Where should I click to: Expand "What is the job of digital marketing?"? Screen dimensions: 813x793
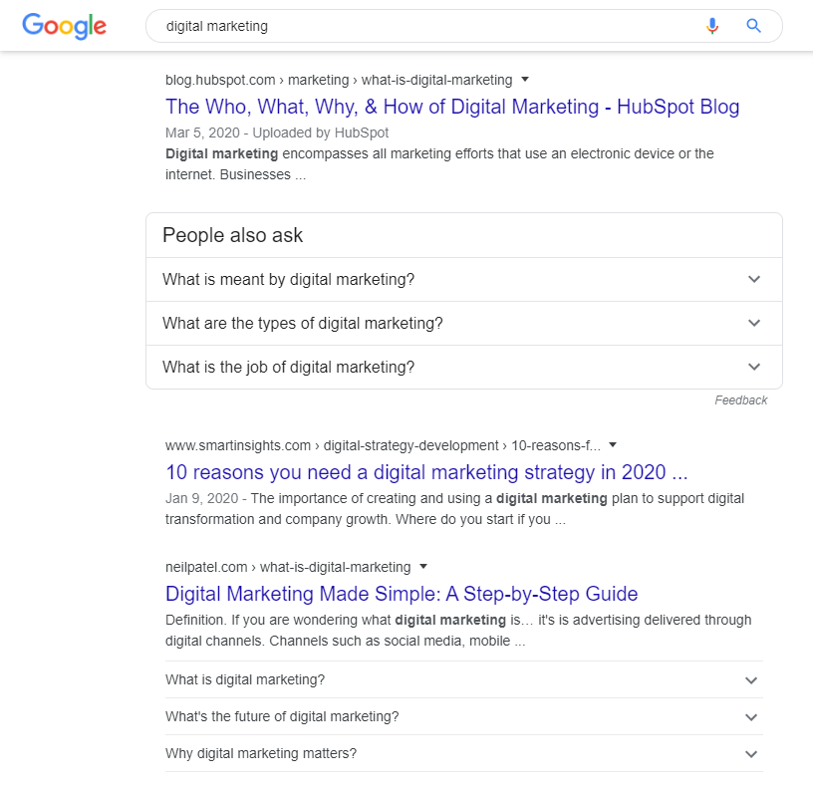pyautogui.click(x=464, y=367)
